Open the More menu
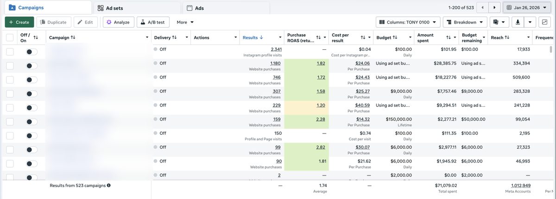556x199 pixels. click(185, 22)
